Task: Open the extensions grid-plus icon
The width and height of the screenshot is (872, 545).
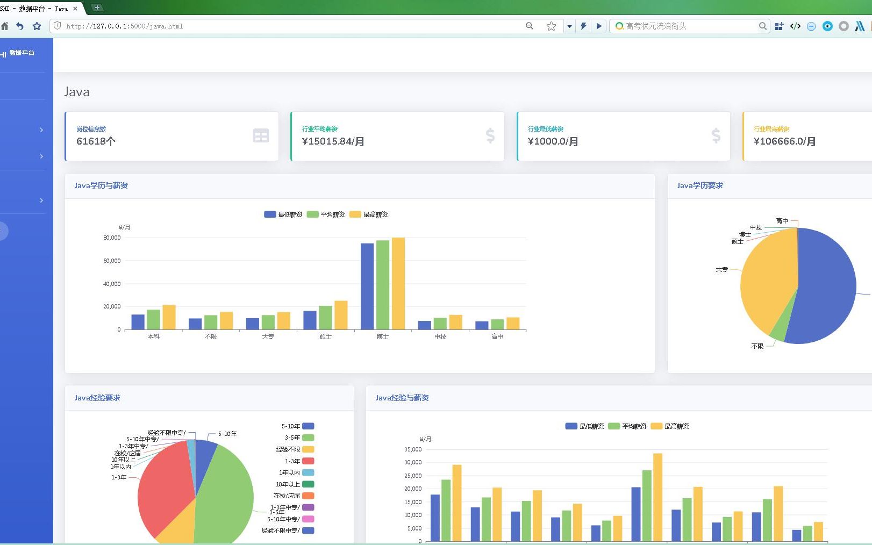Action: (x=779, y=26)
